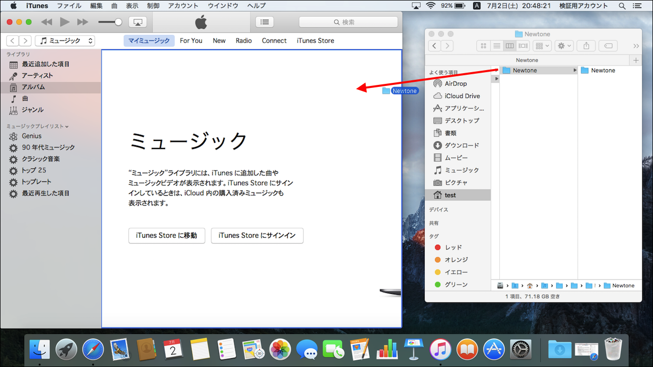Open the トップレート playlist

coord(50,182)
